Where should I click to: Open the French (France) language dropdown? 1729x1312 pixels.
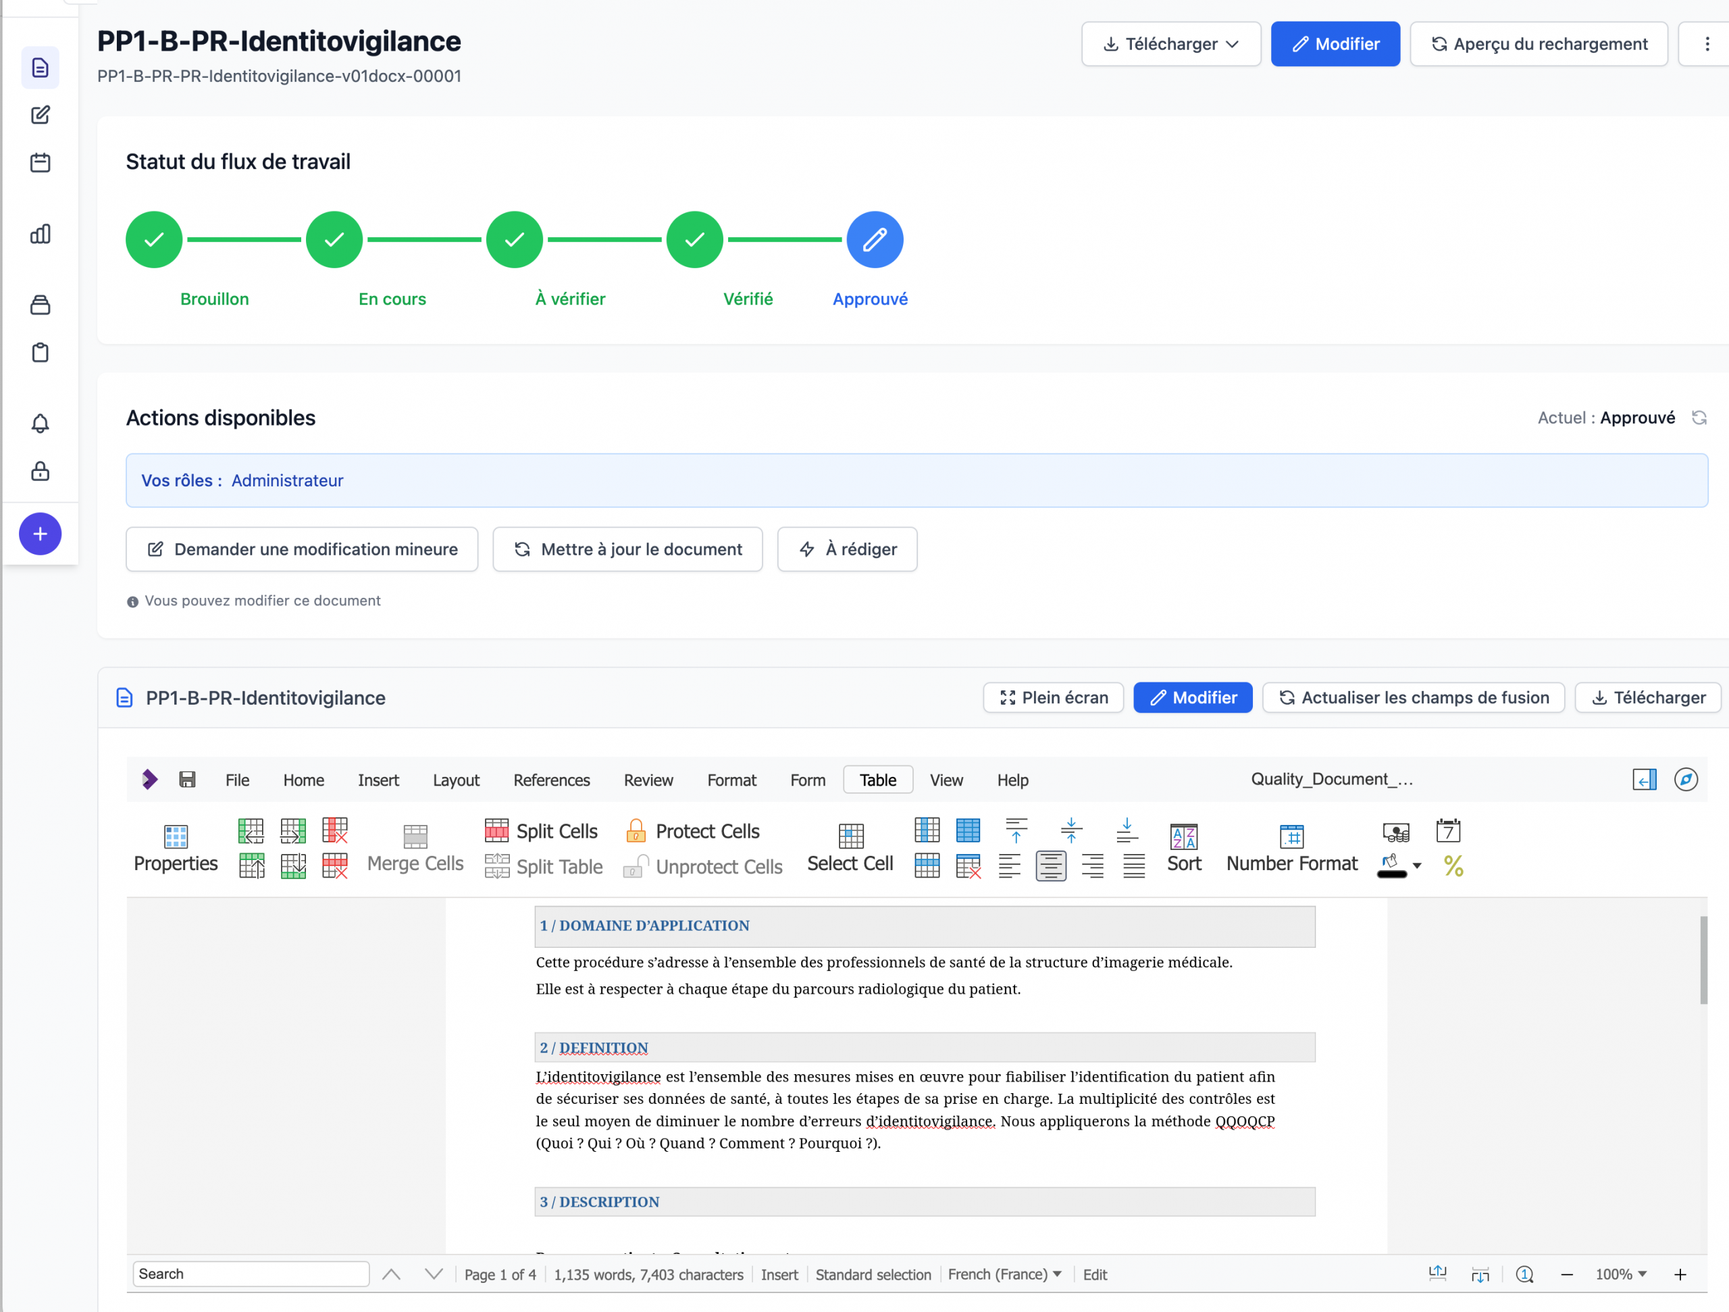pyautogui.click(x=1004, y=1274)
